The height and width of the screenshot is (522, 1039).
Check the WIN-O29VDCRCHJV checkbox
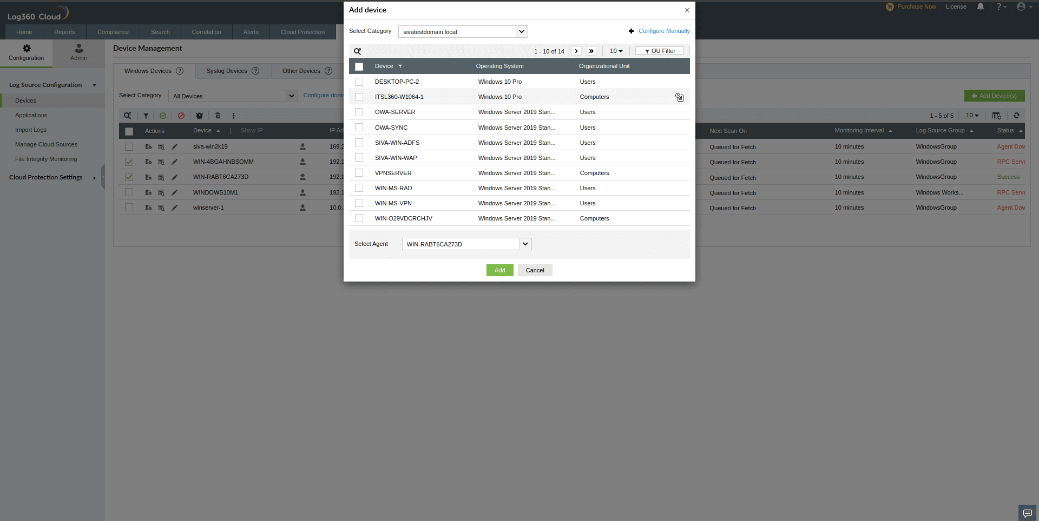[359, 218]
